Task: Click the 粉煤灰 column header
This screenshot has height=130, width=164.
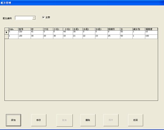Action: coord(114,29)
